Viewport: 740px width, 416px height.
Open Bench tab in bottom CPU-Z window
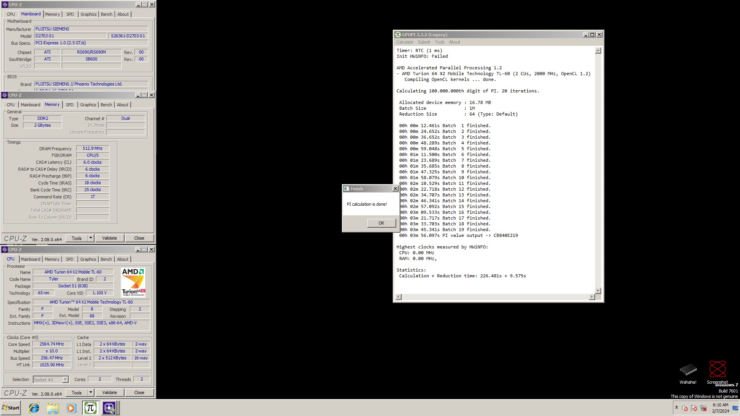click(x=106, y=259)
